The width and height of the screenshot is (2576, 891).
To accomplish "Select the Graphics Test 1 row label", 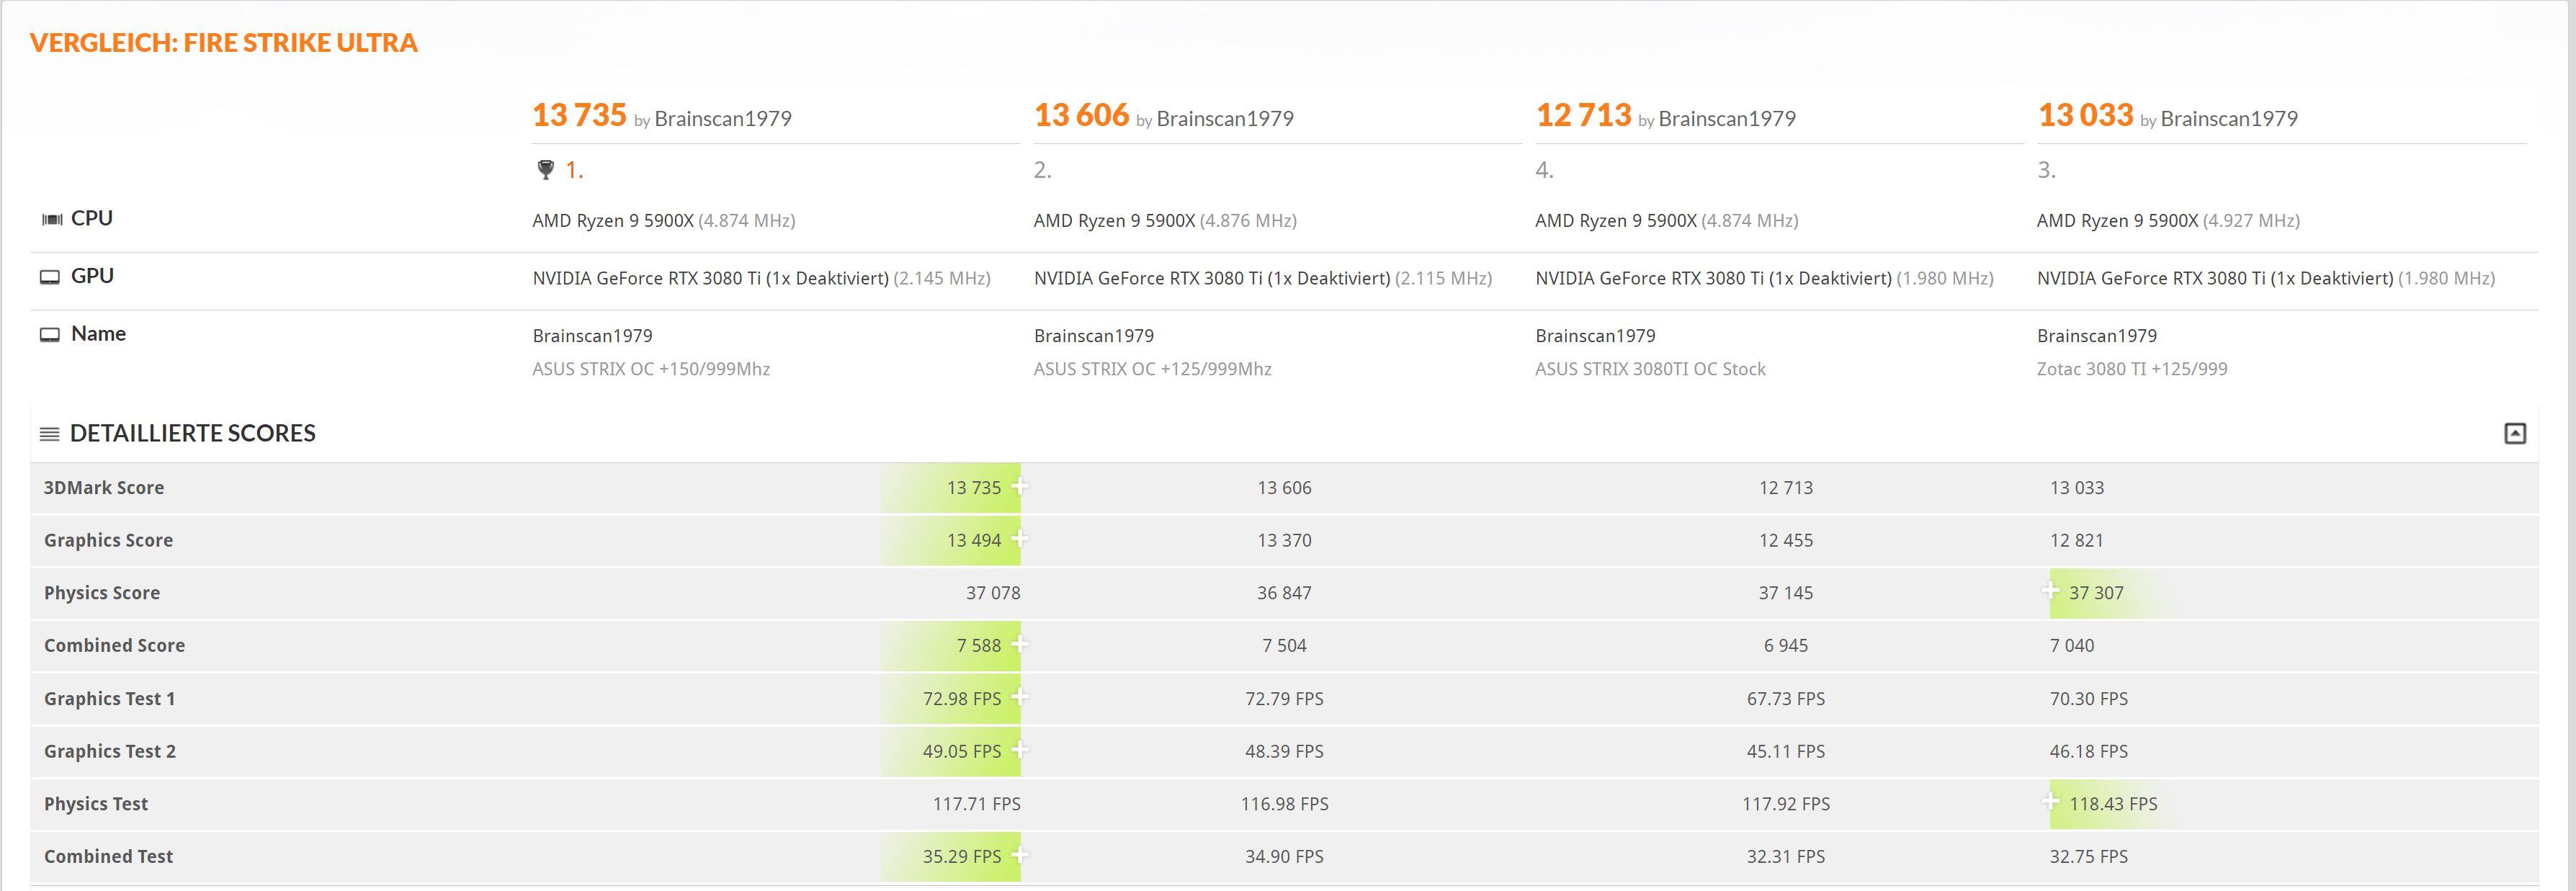I will (x=109, y=699).
